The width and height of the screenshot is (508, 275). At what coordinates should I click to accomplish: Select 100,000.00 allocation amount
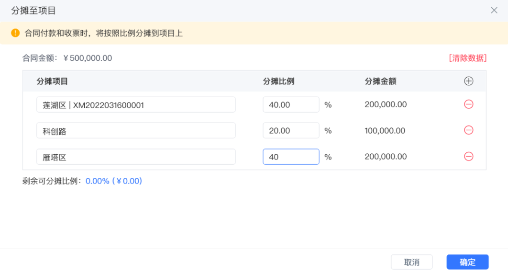pyautogui.click(x=385, y=130)
